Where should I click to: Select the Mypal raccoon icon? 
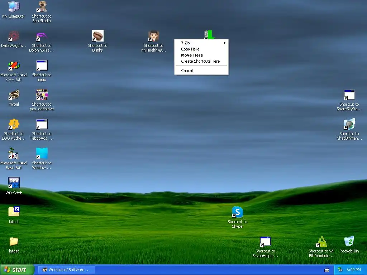(14, 95)
